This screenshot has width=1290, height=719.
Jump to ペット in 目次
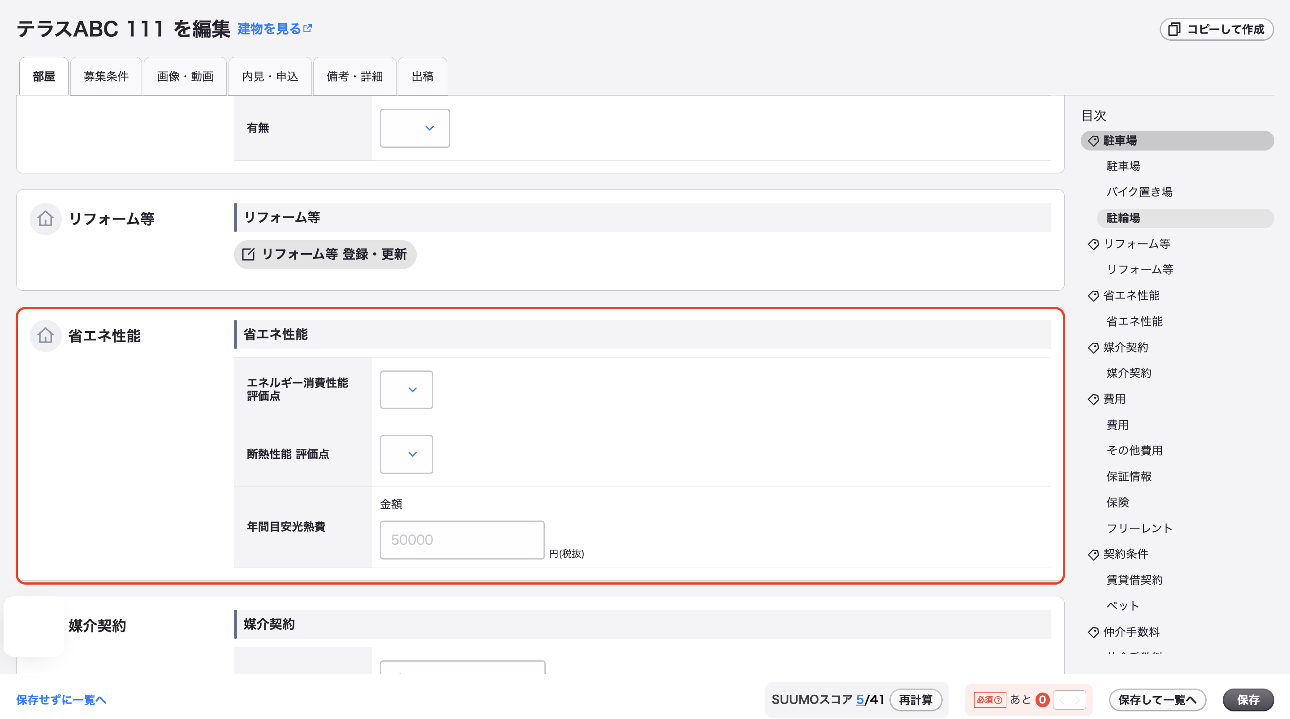1123,606
